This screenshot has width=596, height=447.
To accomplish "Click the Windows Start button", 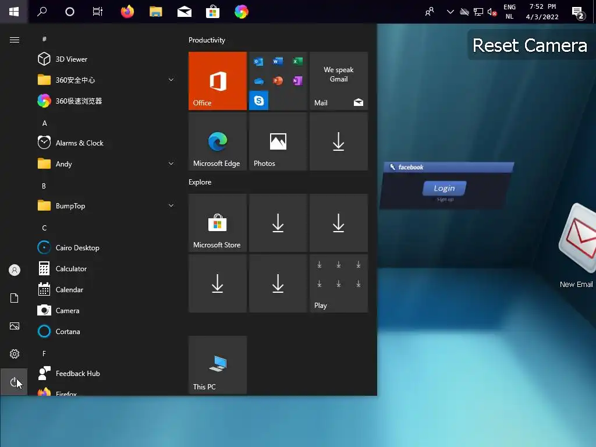I will coord(14,12).
